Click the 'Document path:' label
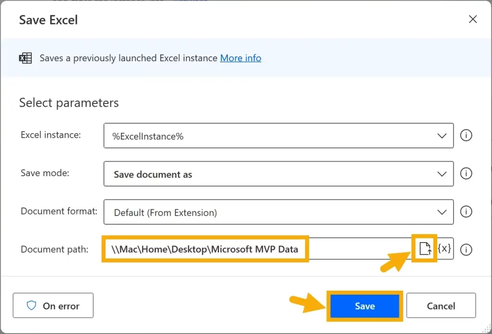Image resolution: width=492 pixels, height=334 pixels. 54,249
